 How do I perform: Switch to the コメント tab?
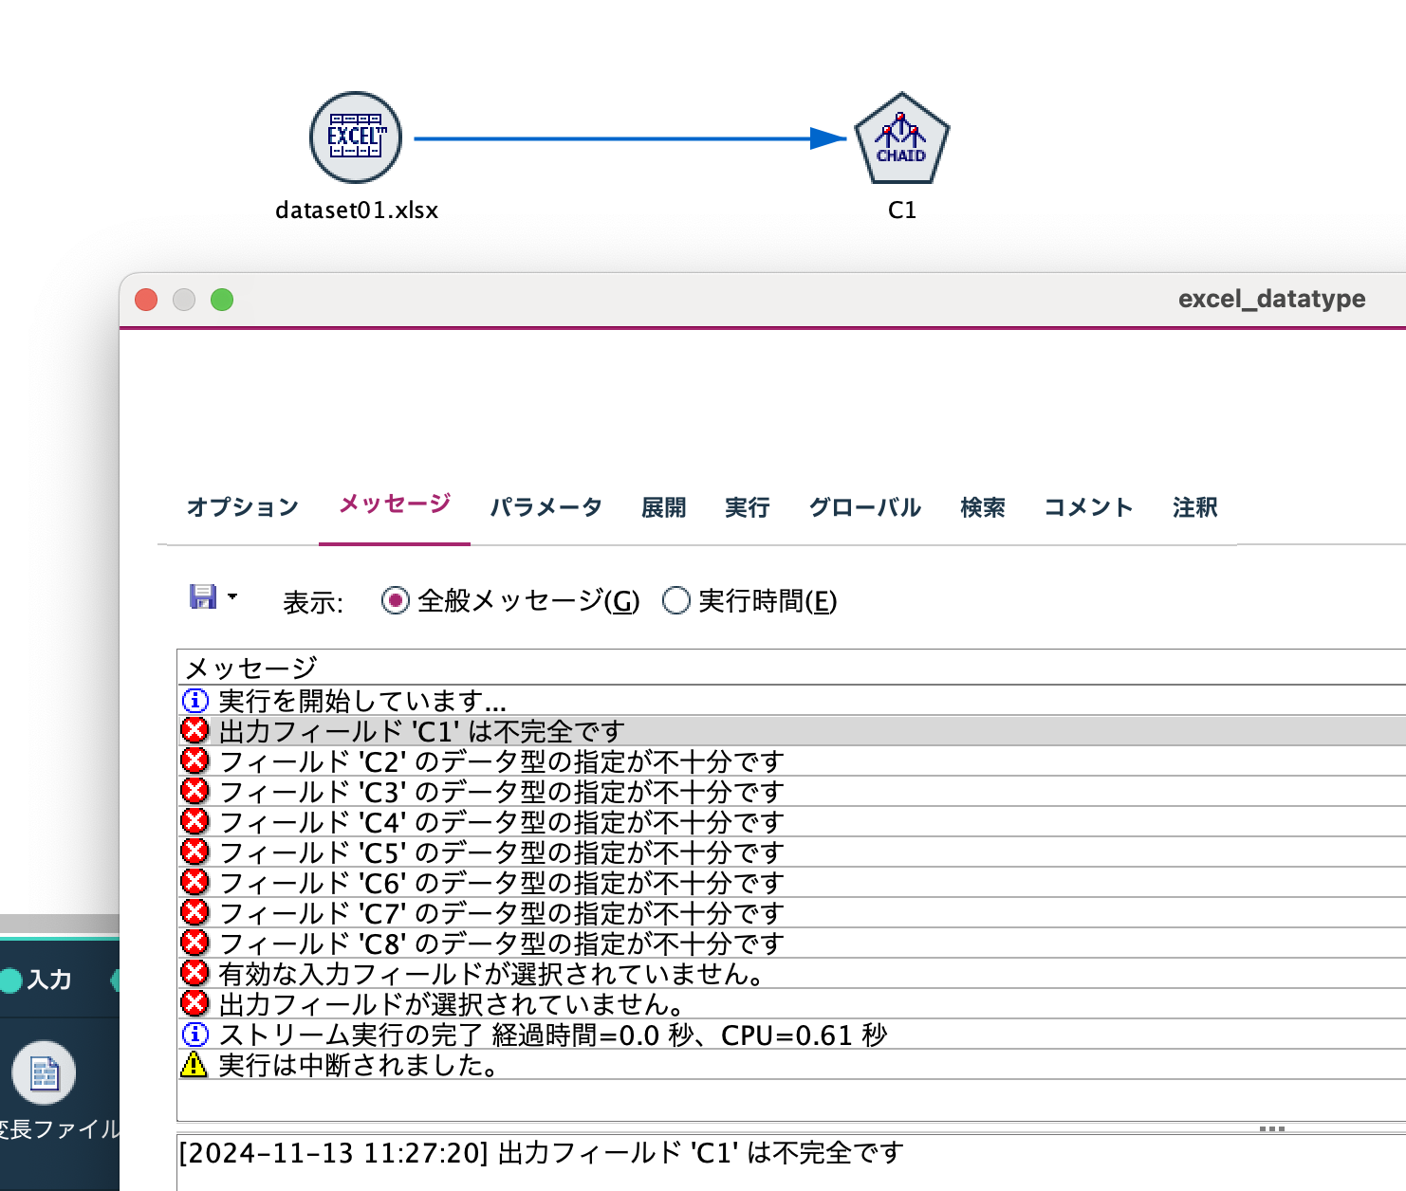point(1087,507)
